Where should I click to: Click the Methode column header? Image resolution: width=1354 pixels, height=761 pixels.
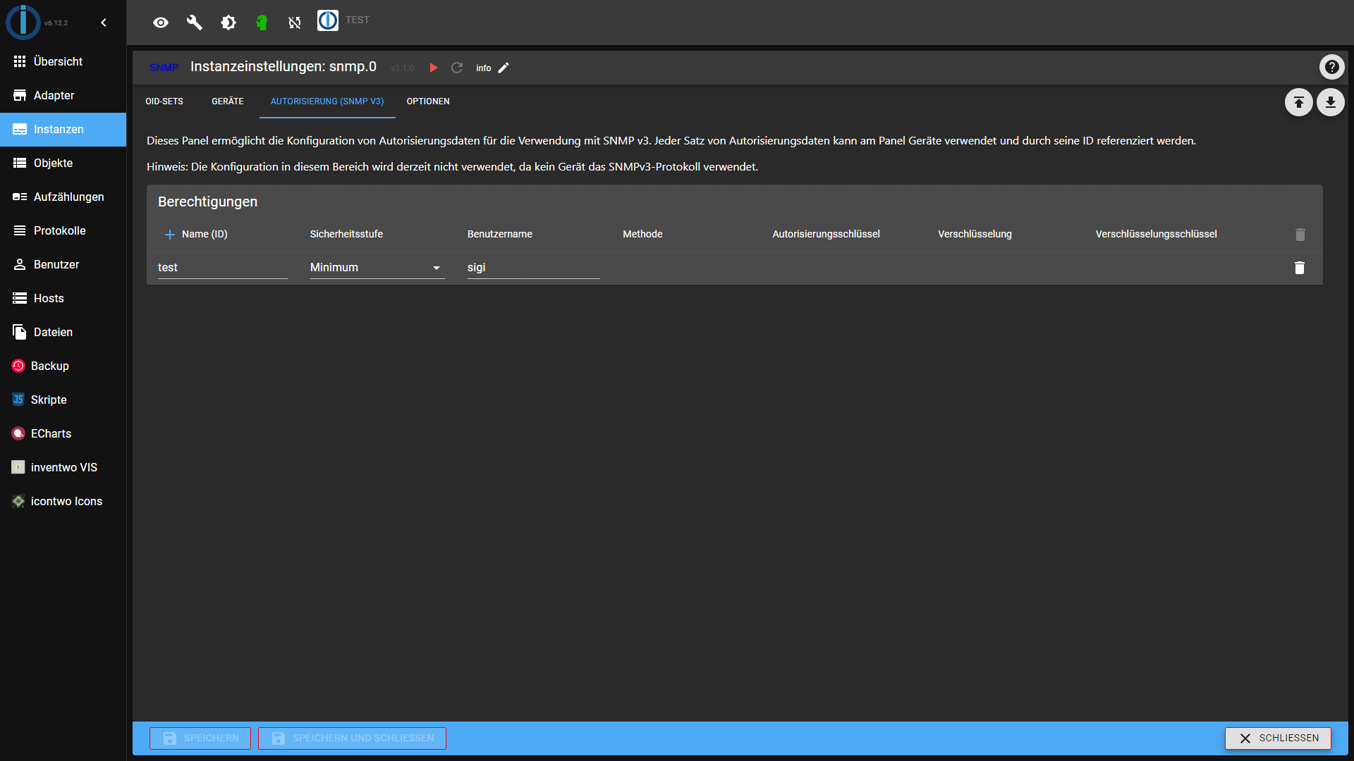coord(642,234)
